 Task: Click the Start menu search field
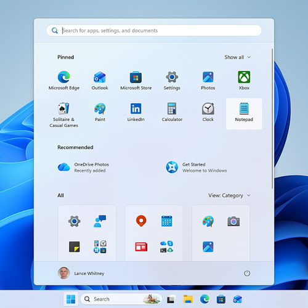pos(154,31)
